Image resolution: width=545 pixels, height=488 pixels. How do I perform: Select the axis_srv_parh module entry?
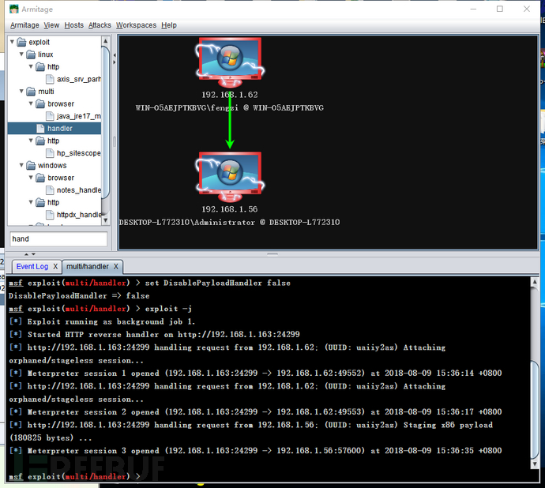click(x=79, y=79)
